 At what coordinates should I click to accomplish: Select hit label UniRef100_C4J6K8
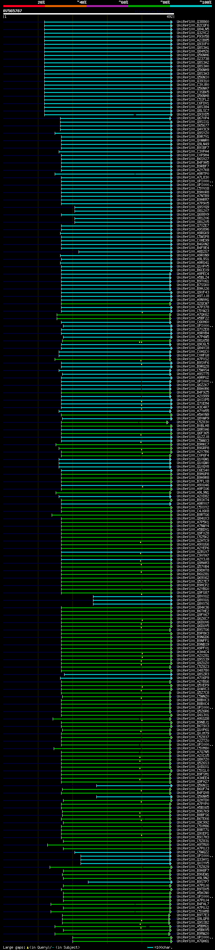pyautogui.click(x=193, y=511)
